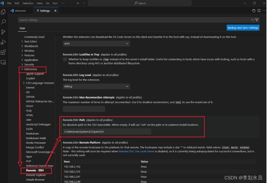This screenshot has height=183, width=267.
Task: Click Backup and Sync Settings button
Action: [243, 28]
